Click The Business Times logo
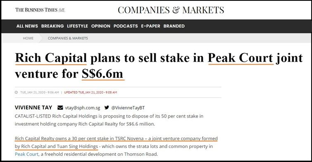The height and width of the screenshot is (162, 312). 40,10
